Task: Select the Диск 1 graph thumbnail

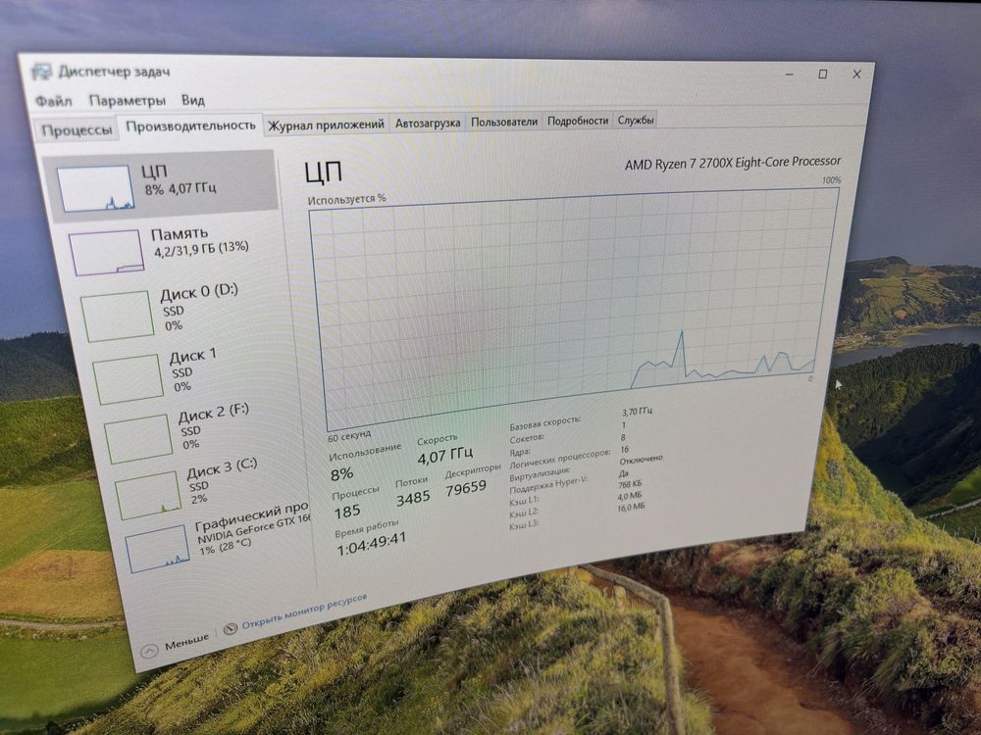Action: pos(129,378)
